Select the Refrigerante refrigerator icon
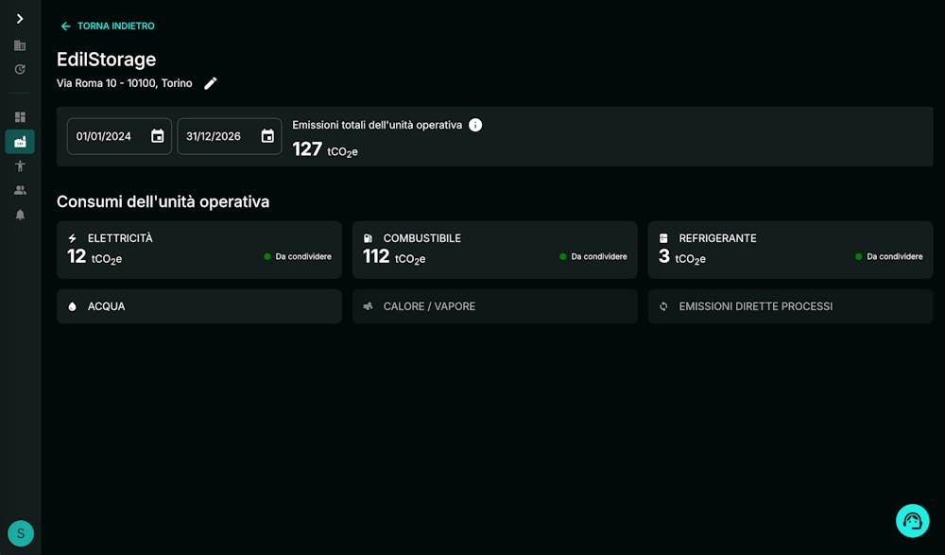945x555 pixels. click(x=662, y=237)
